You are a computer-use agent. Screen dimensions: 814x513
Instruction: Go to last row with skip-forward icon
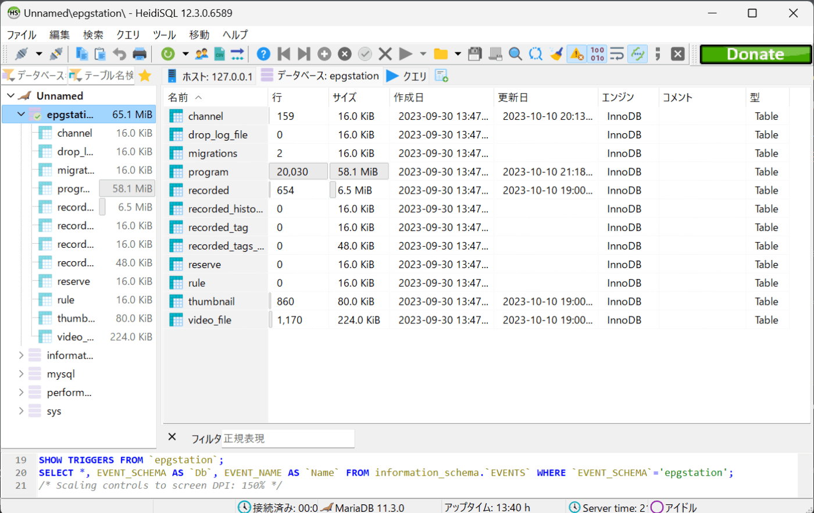tap(304, 54)
